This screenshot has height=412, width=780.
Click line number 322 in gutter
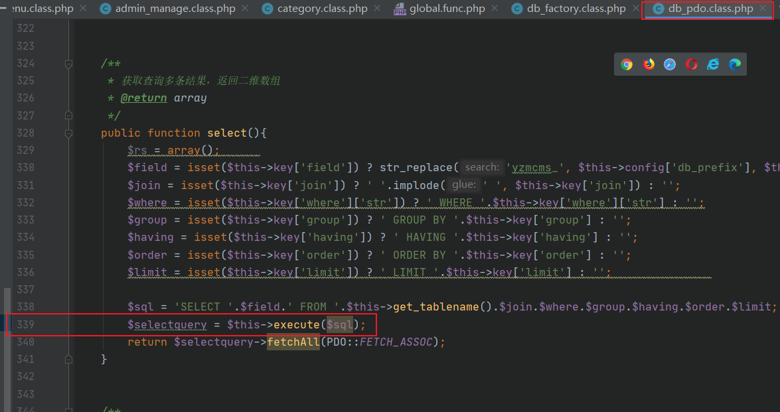[25, 29]
